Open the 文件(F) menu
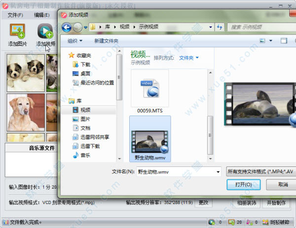This screenshot has width=296, height=228. [15, 15]
